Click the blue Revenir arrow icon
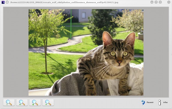 click(143, 102)
